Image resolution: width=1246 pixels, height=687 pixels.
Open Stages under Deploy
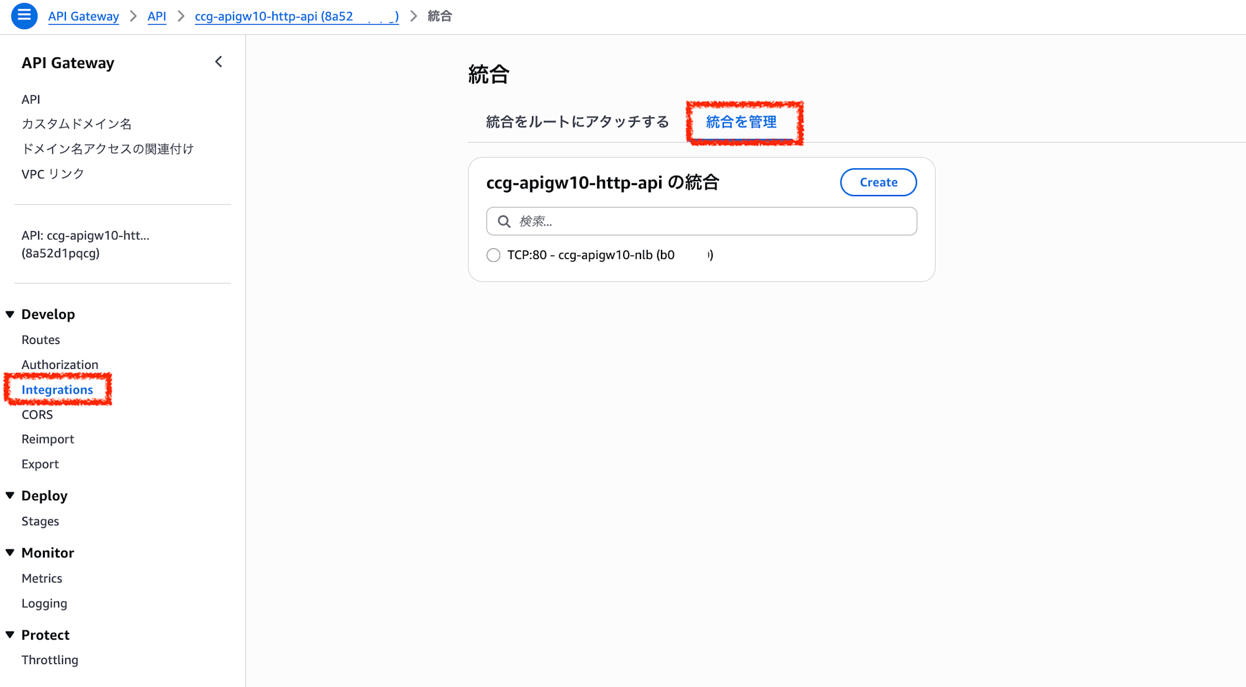pos(40,521)
